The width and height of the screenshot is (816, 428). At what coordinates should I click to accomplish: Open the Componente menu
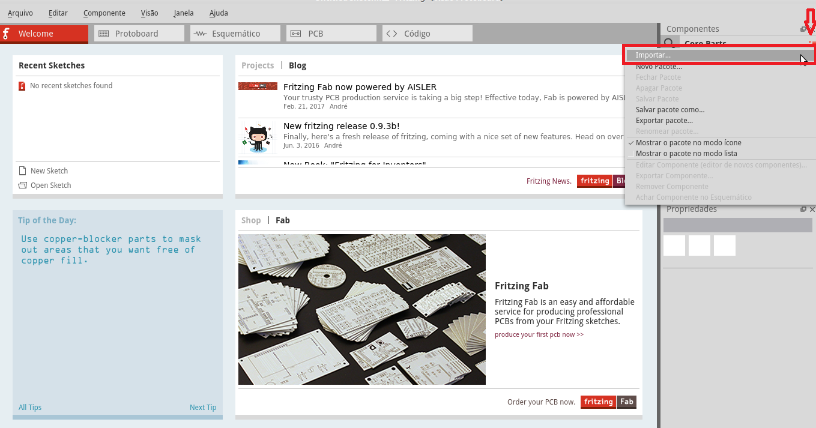(x=104, y=13)
